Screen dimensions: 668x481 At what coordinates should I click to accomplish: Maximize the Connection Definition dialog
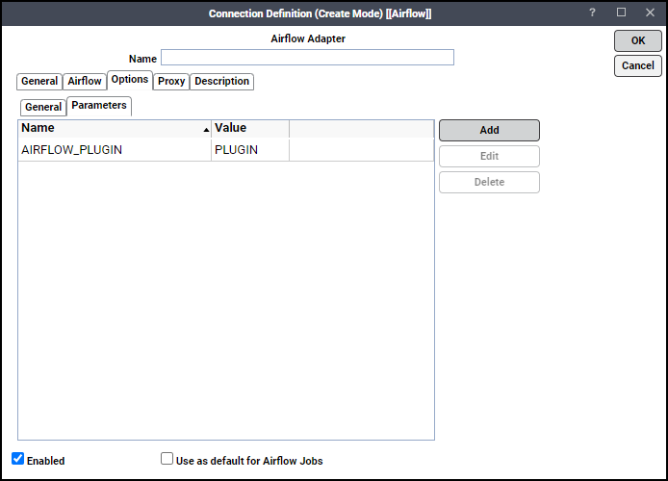pyautogui.click(x=621, y=13)
